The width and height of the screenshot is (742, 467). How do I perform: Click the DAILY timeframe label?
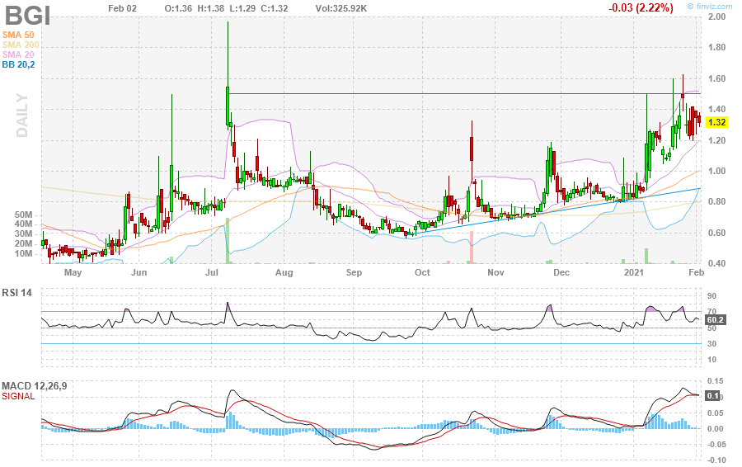tap(22, 116)
